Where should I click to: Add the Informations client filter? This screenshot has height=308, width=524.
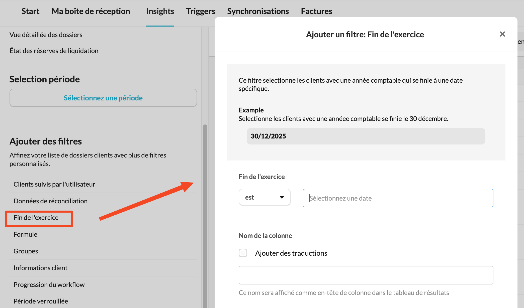pos(41,268)
